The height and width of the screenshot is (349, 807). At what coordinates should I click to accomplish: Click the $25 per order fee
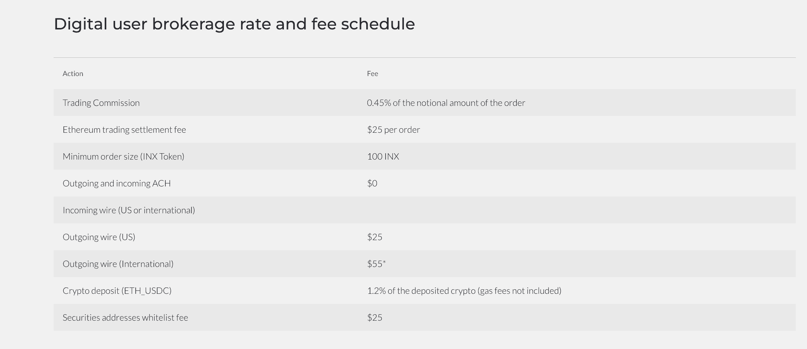[393, 130]
